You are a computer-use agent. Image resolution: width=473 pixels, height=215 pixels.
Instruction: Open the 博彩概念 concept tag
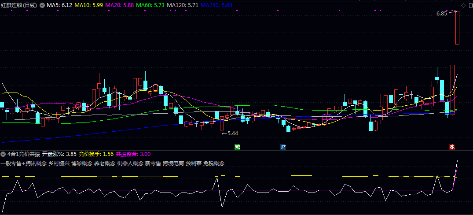click(x=82, y=163)
